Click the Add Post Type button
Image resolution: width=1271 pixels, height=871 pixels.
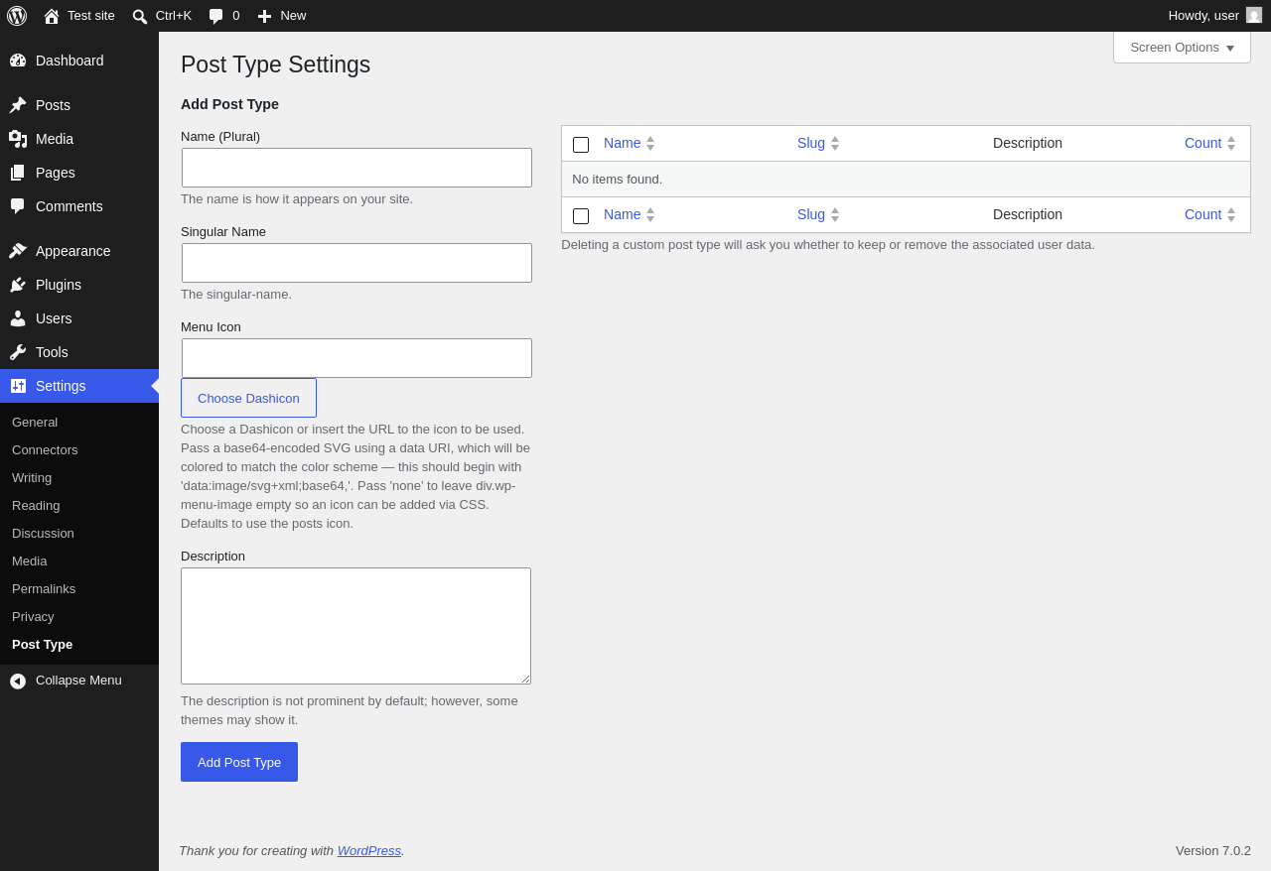click(x=239, y=762)
